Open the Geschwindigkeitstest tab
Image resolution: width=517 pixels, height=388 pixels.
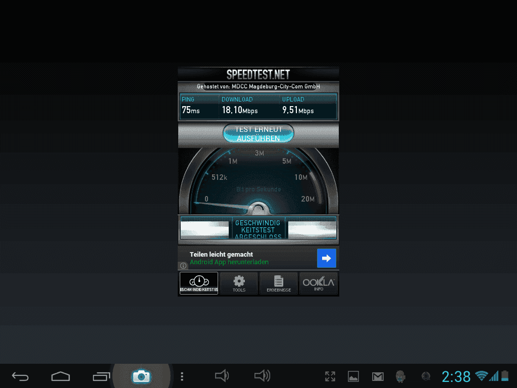[199, 283]
